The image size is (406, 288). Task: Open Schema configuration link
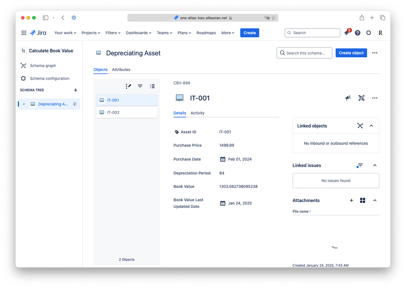tap(50, 78)
